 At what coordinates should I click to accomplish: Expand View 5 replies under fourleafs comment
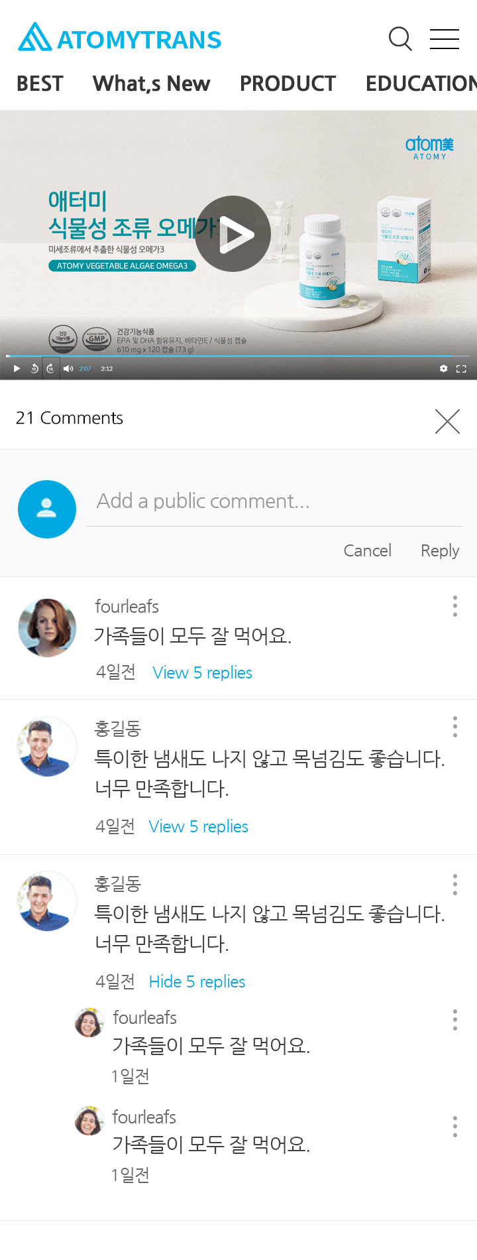pyautogui.click(x=202, y=672)
